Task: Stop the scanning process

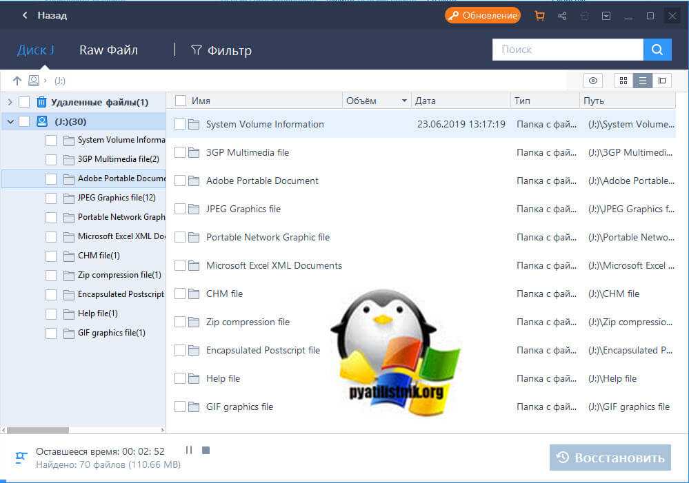Action: (x=206, y=450)
